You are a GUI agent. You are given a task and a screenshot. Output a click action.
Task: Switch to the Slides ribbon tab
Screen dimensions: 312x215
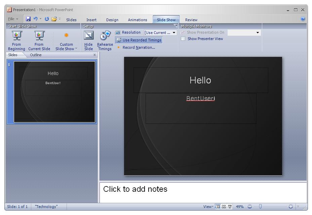coord(71,20)
